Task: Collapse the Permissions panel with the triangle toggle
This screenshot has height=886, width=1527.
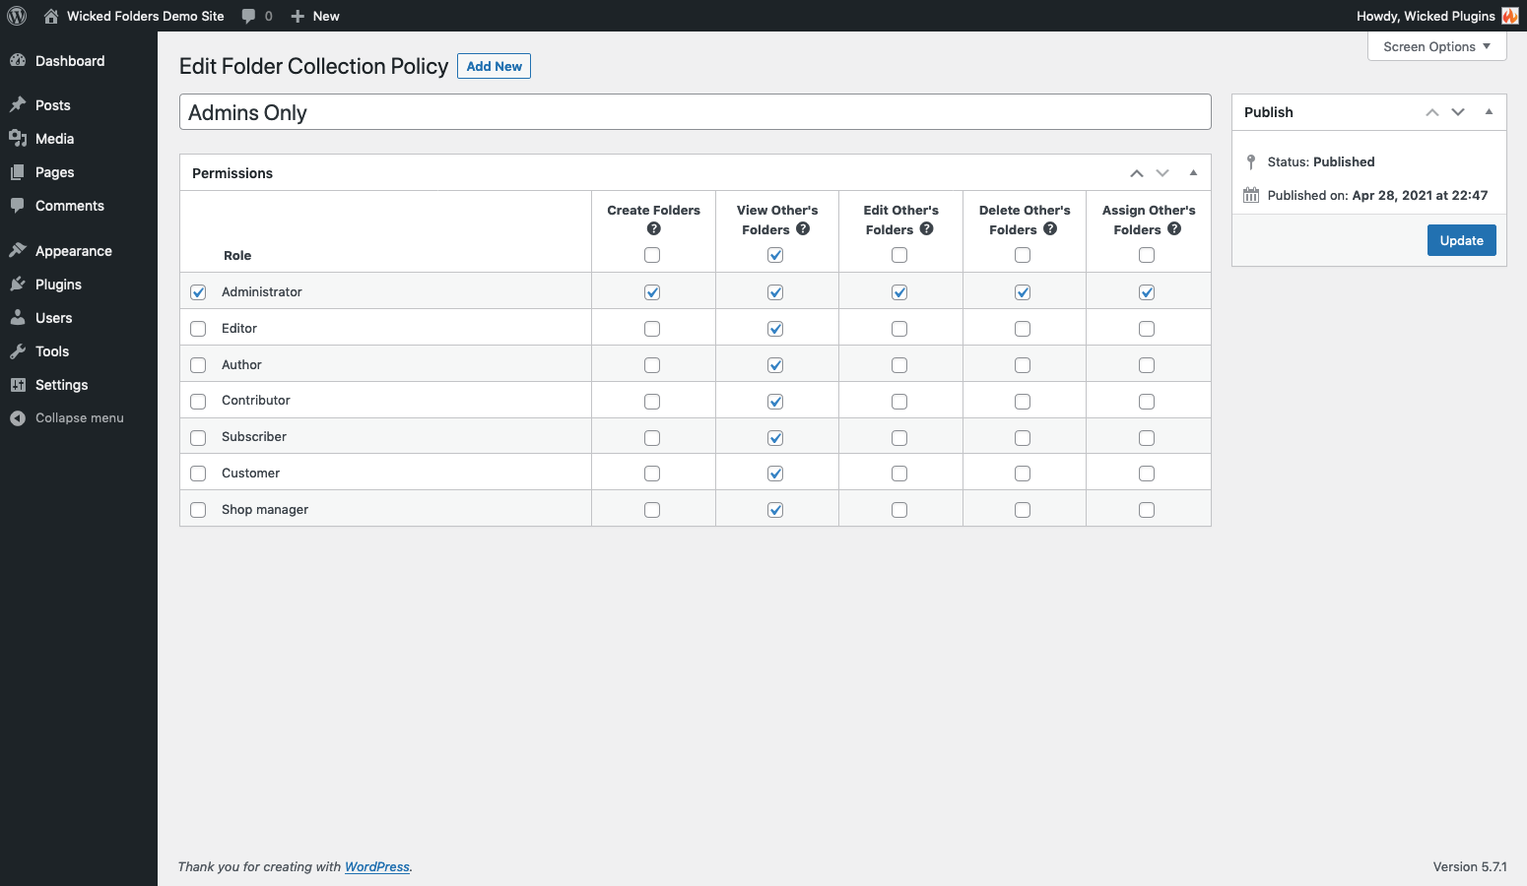Action: (1193, 173)
